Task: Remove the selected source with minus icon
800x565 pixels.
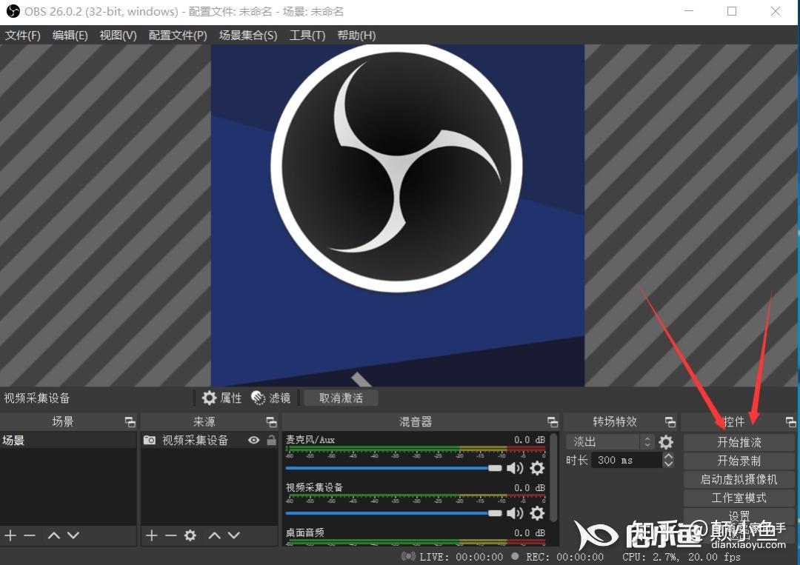Action: 171,535
